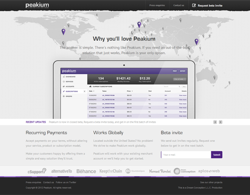Click the dashboard screenshot inside the laptop

pyautogui.click(x=124, y=93)
